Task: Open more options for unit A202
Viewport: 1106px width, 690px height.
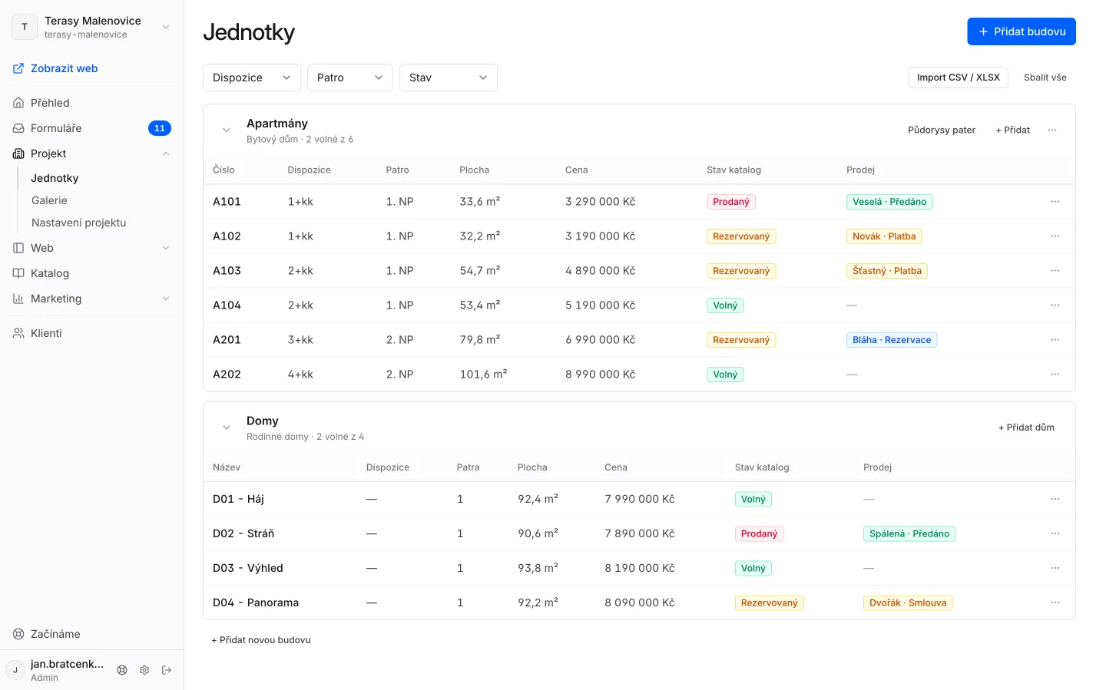Action: pyautogui.click(x=1055, y=375)
